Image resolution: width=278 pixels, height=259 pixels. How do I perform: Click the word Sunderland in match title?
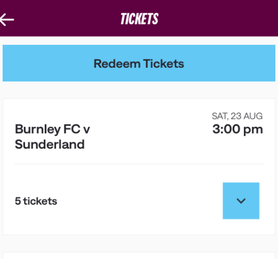tap(50, 144)
